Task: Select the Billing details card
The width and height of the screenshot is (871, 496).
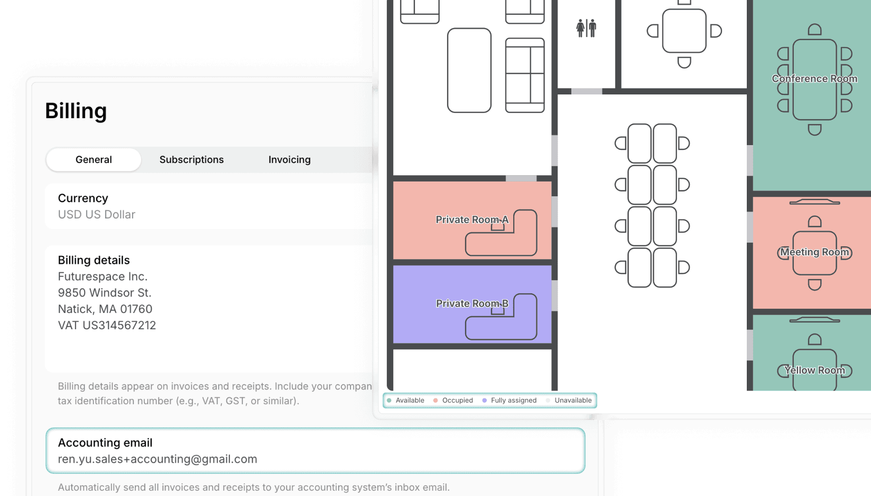Action: (209, 309)
